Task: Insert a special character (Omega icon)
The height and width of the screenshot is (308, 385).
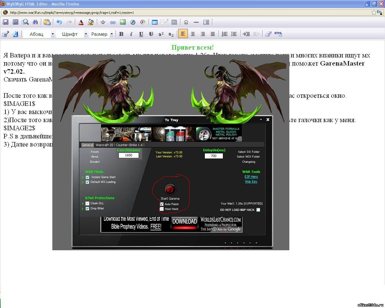Action: (186, 22)
